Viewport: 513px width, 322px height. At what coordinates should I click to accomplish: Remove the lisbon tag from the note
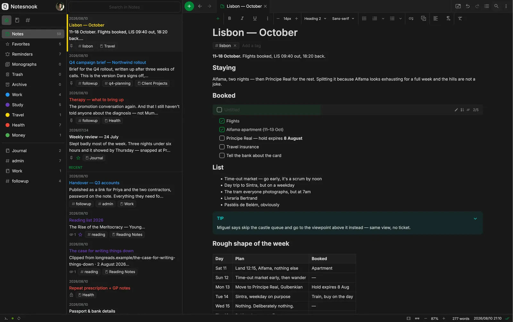[235, 46]
